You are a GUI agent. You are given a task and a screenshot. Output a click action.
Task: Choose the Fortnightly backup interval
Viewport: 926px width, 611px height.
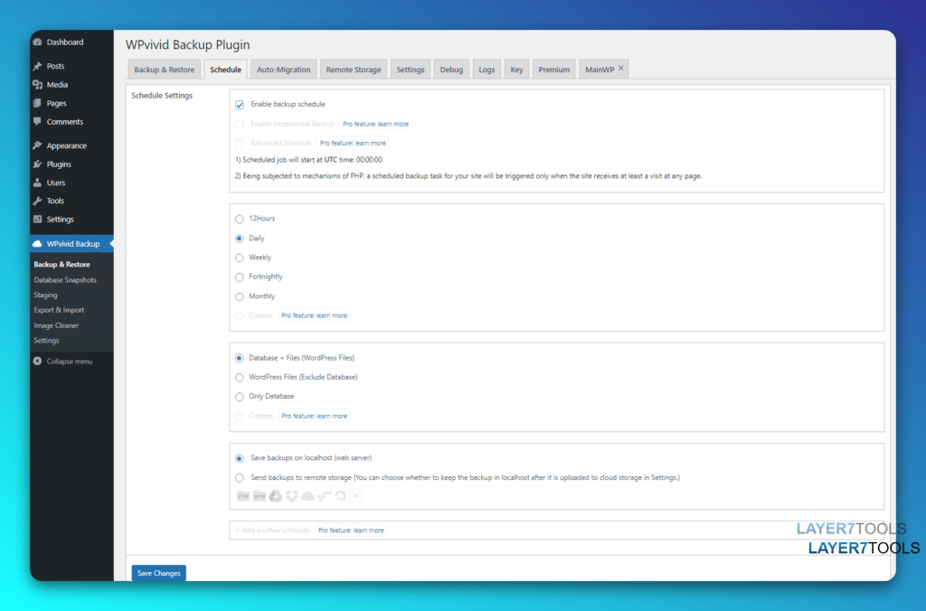point(239,277)
